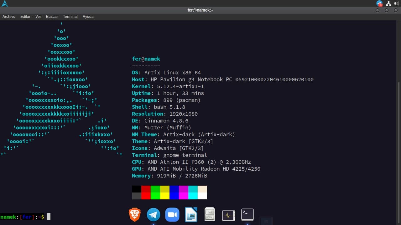
Task: Launch Brave browser from the dock
Action: (135, 215)
